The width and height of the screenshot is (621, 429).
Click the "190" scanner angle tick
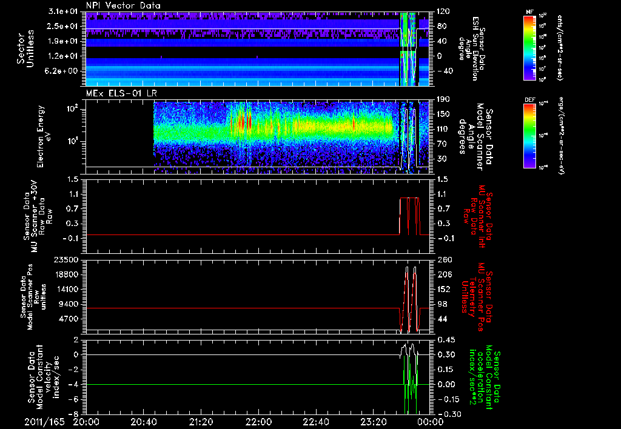pyautogui.click(x=445, y=99)
